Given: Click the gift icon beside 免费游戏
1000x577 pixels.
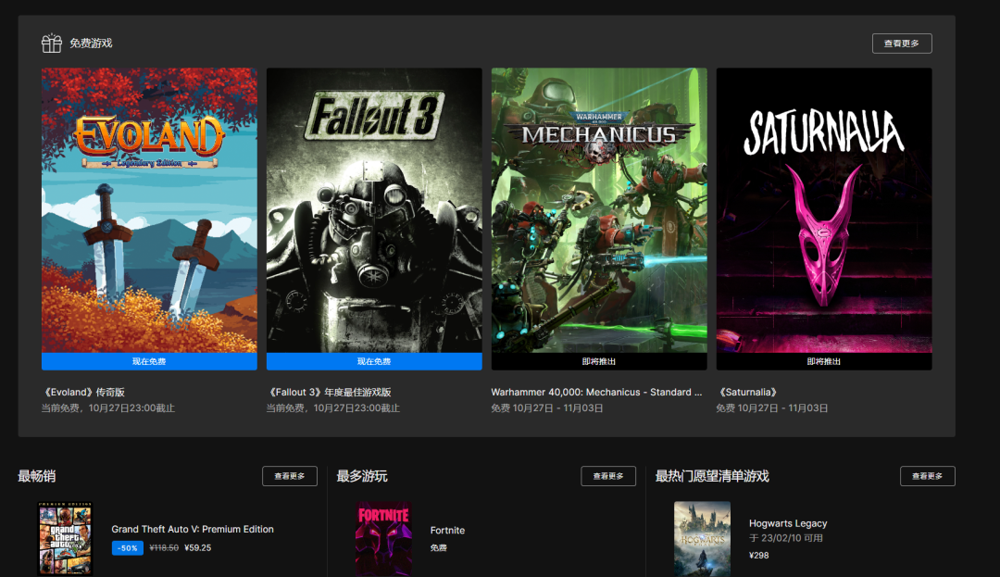Looking at the screenshot, I should 51,44.
